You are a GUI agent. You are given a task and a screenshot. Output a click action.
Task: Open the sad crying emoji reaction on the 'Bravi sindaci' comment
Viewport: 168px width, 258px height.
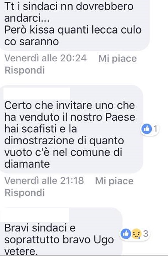click(136, 233)
